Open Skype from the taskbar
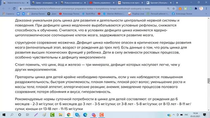The height and width of the screenshot is (118, 210). [77, 115]
